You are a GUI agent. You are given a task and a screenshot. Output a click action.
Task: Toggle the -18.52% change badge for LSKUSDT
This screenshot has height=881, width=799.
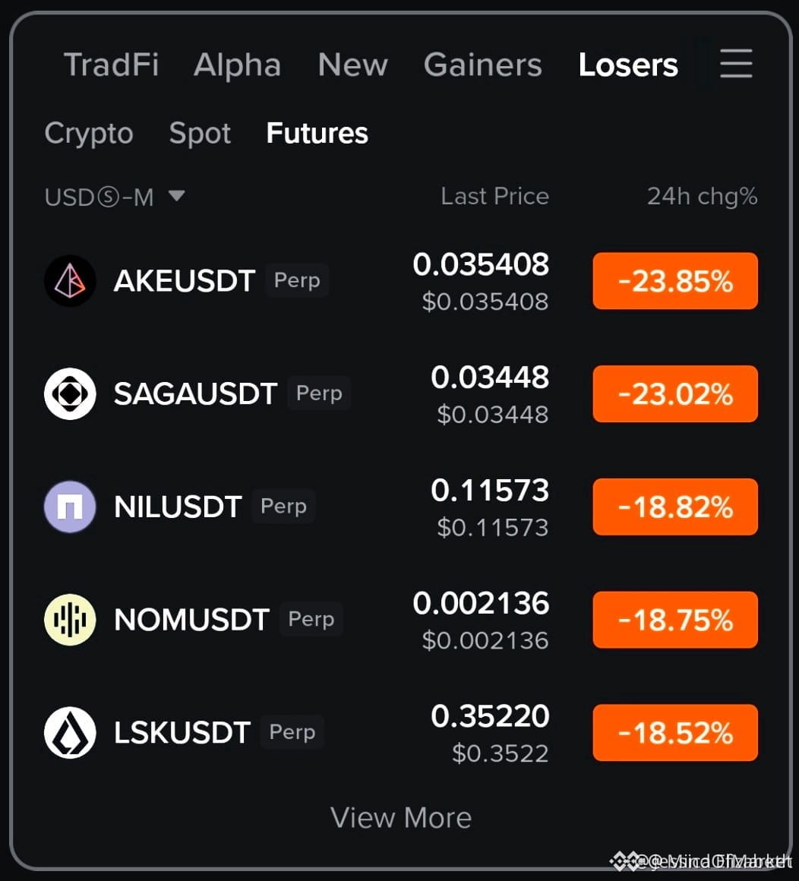coord(675,733)
